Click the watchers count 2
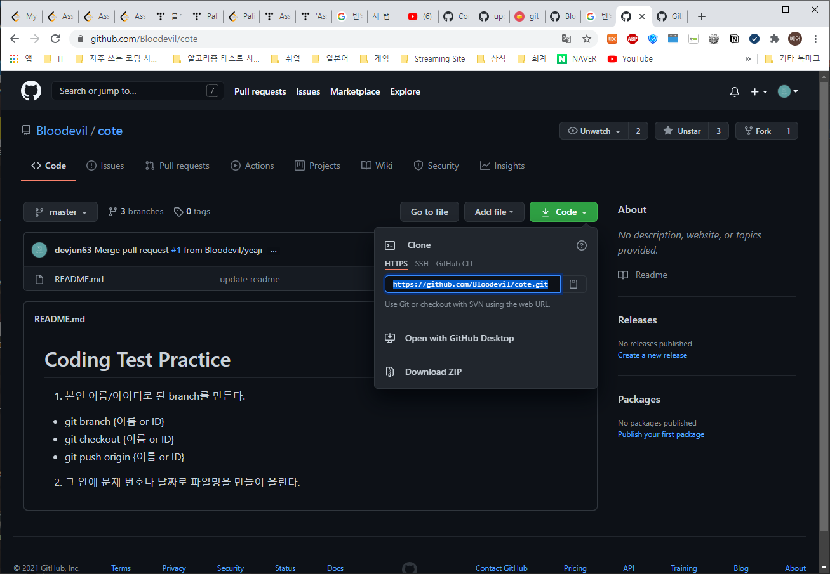This screenshot has height=574, width=830. coord(638,131)
